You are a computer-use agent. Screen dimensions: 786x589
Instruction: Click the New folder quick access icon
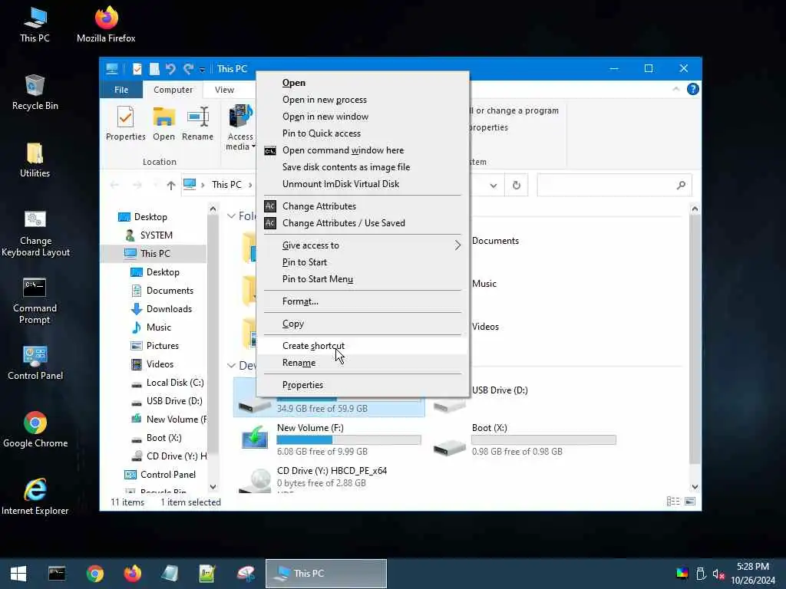coord(154,68)
